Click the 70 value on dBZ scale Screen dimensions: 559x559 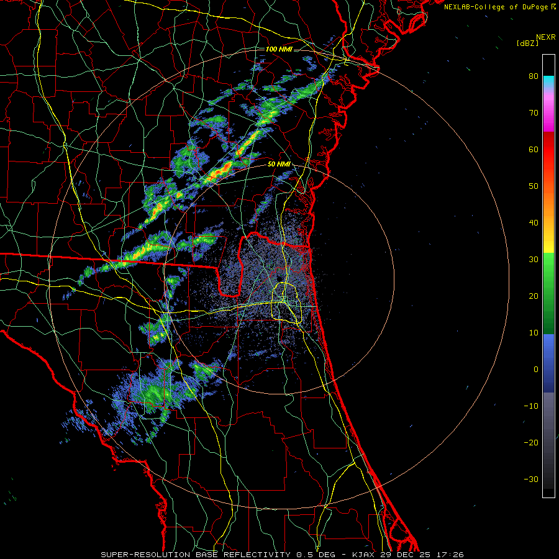(534, 113)
